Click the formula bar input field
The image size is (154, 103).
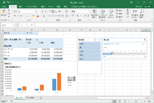[93, 25]
